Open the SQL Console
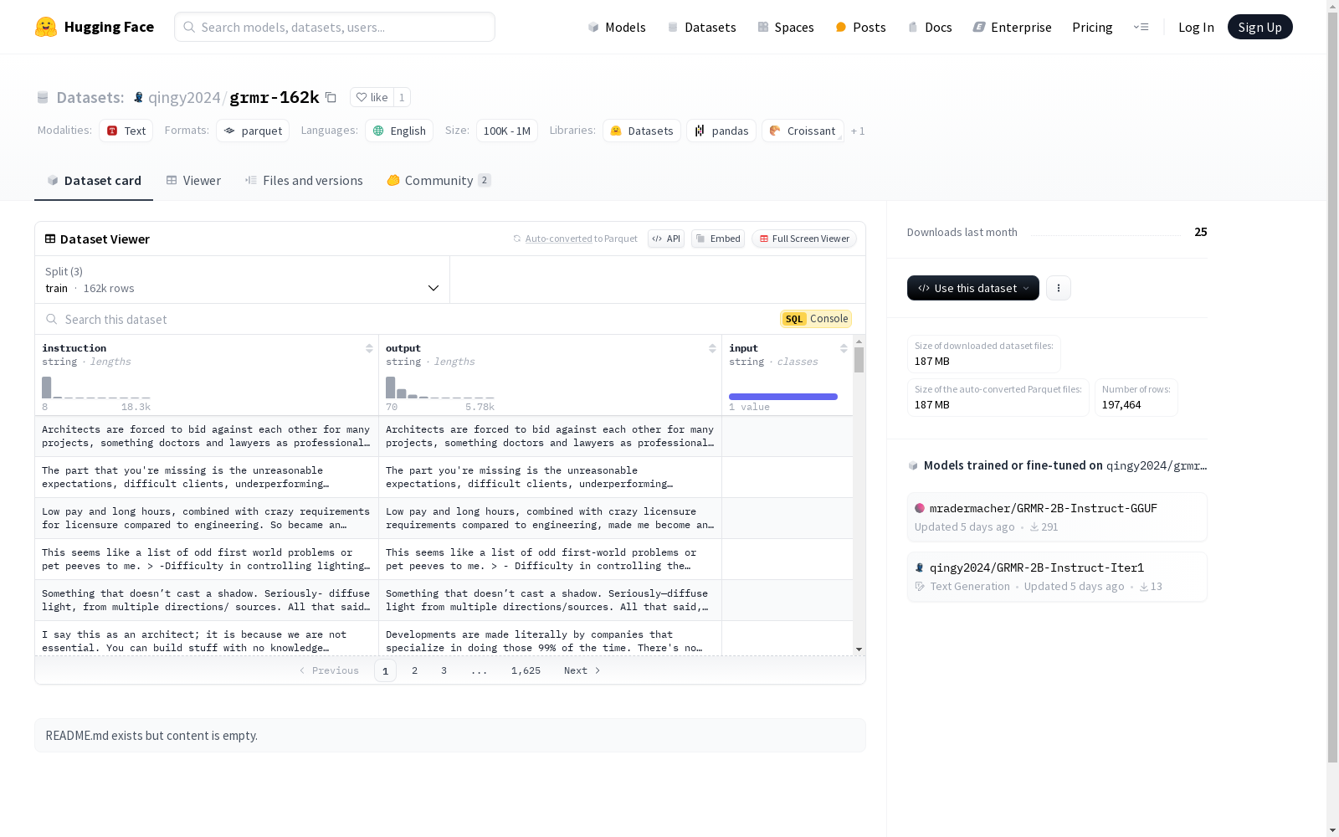 tap(816, 319)
